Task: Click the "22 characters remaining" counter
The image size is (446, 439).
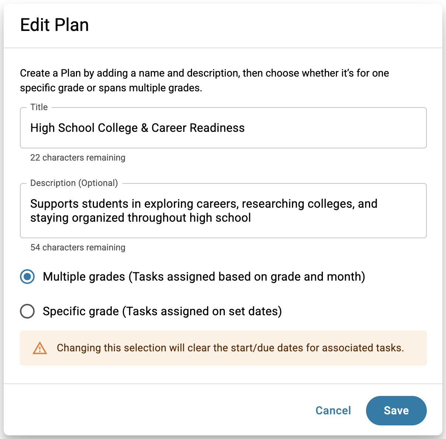Action: coord(78,158)
